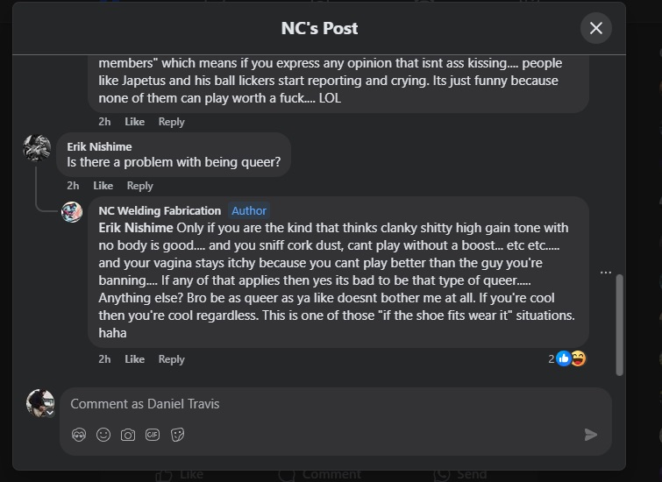Insert an avatar sticker in comment
662x482 pixels.
[x=79, y=435]
